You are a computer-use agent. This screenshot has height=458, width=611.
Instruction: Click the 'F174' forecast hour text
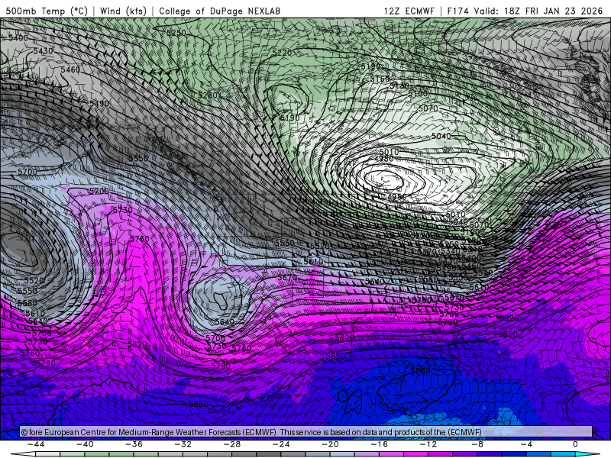point(457,11)
